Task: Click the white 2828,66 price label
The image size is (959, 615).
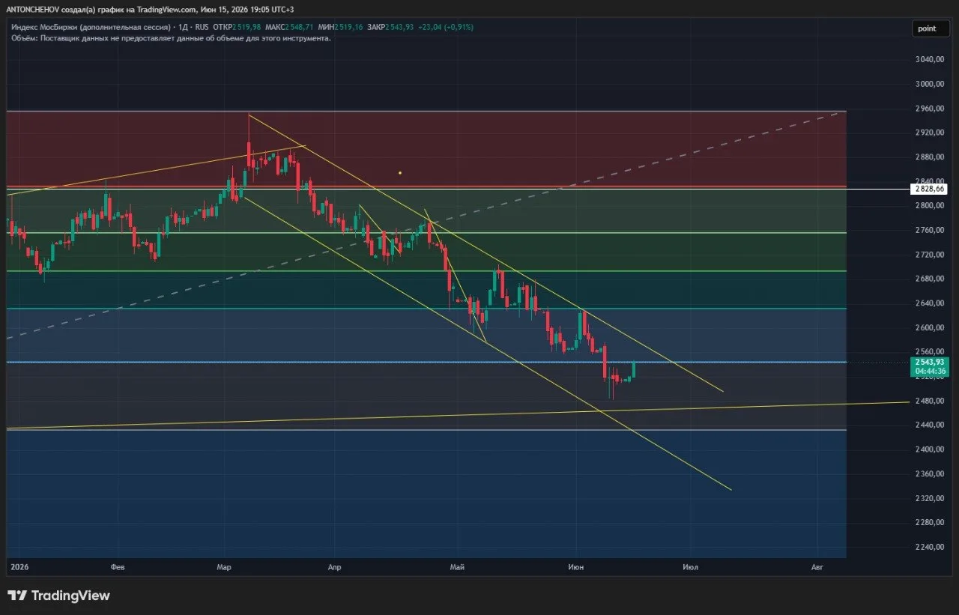Action: pyautogui.click(x=931, y=188)
